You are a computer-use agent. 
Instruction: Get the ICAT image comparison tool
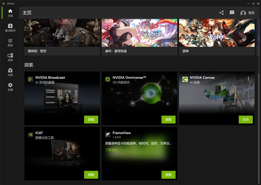tap(91, 175)
